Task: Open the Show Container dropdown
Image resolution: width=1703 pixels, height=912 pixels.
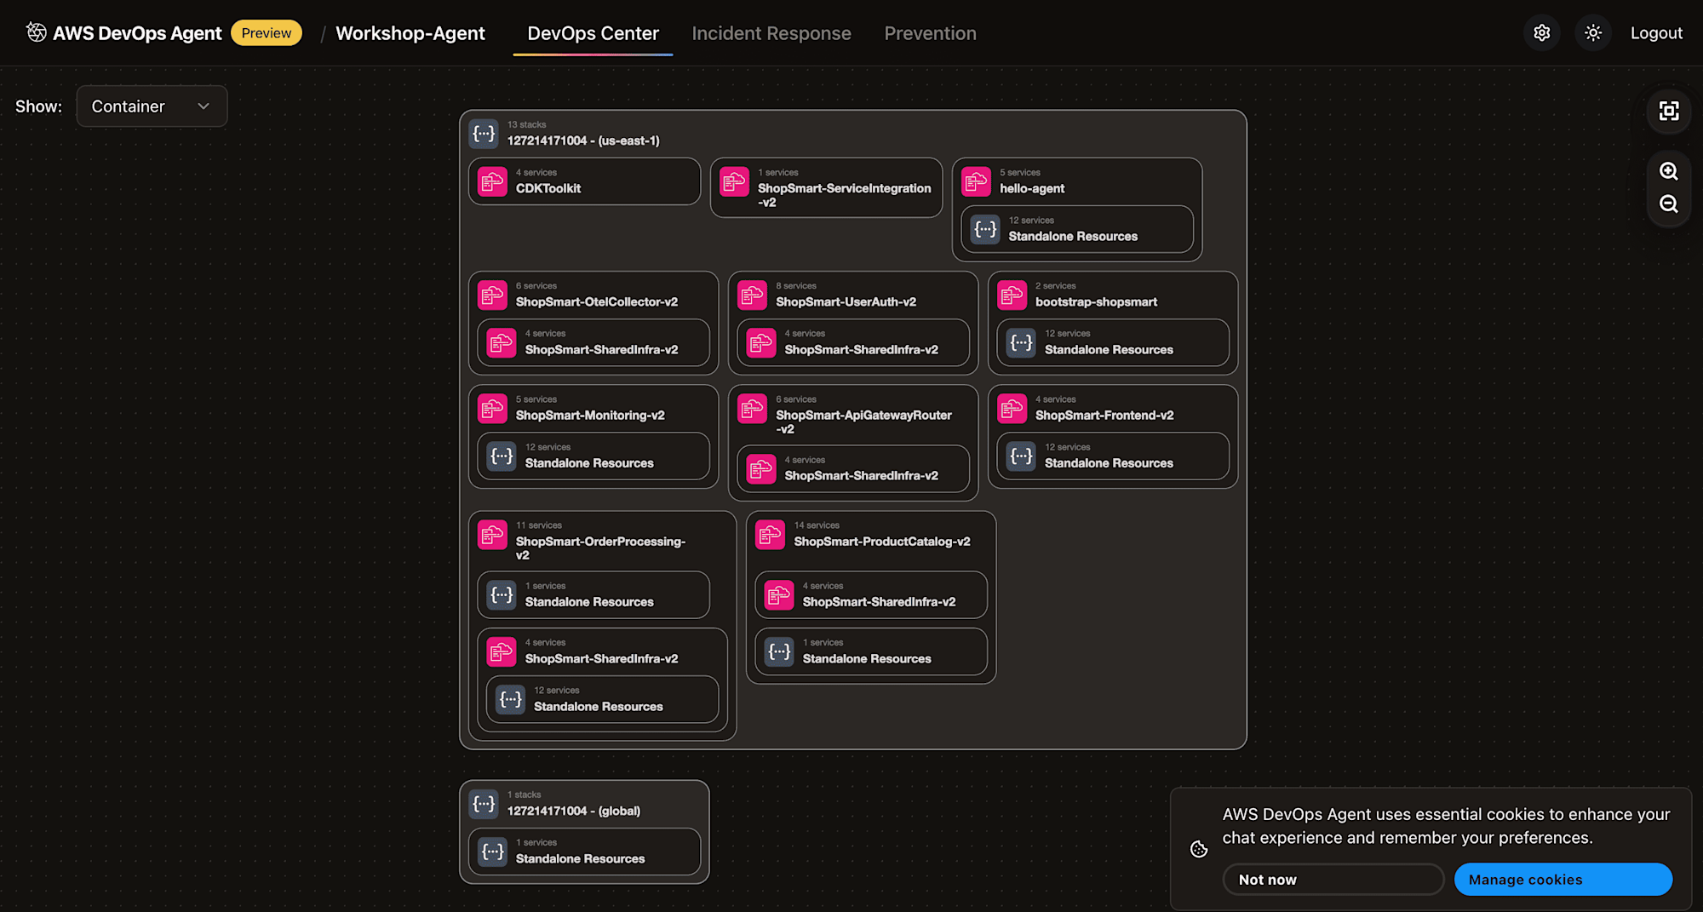Action: pyautogui.click(x=152, y=106)
